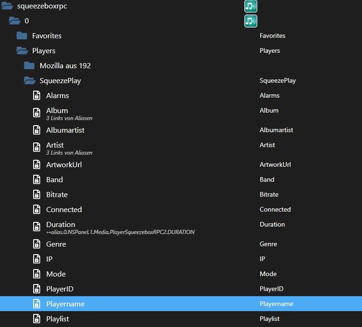
Task: Click the PlayerID name column text
Action: pyautogui.click(x=271, y=289)
